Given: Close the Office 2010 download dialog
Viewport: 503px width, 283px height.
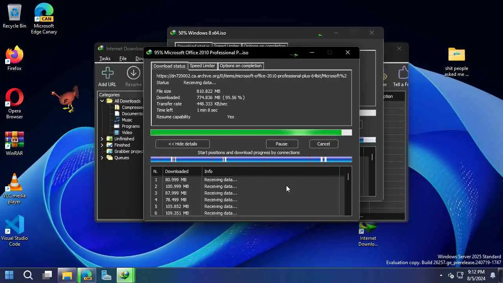Looking at the screenshot, I should (x=347, y=52).
